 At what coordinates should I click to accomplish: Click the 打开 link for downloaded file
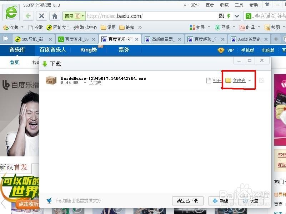[x=217, y=81]
